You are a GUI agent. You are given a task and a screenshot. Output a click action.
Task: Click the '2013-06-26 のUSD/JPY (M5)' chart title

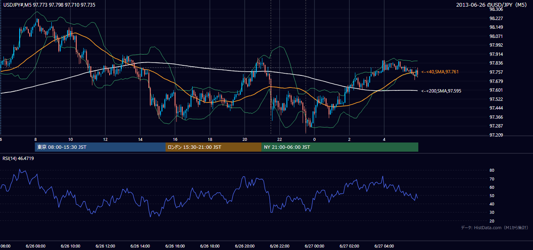tap(492, 5)
